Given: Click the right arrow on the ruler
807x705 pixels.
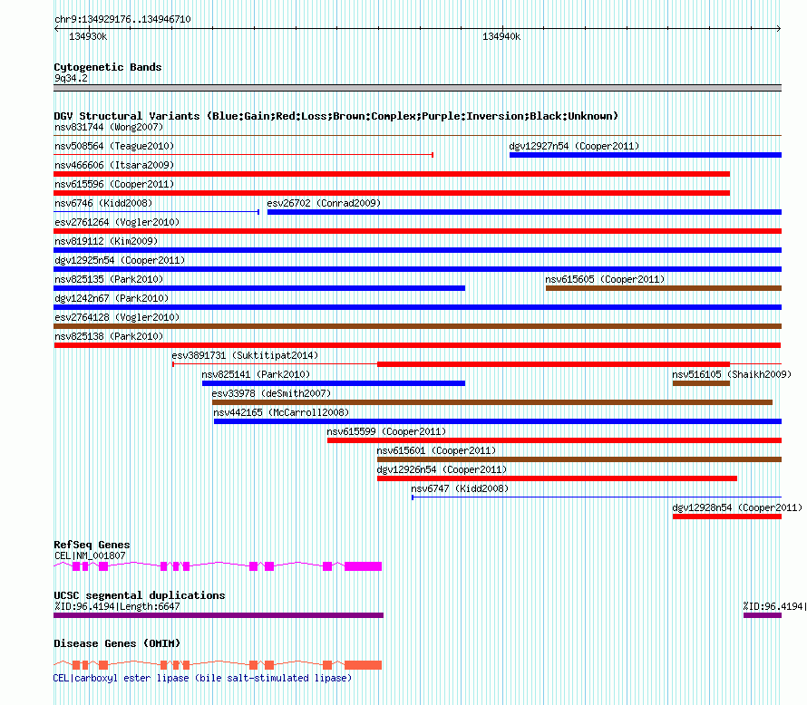Looking at the screenshot, I should pos(779,28).
